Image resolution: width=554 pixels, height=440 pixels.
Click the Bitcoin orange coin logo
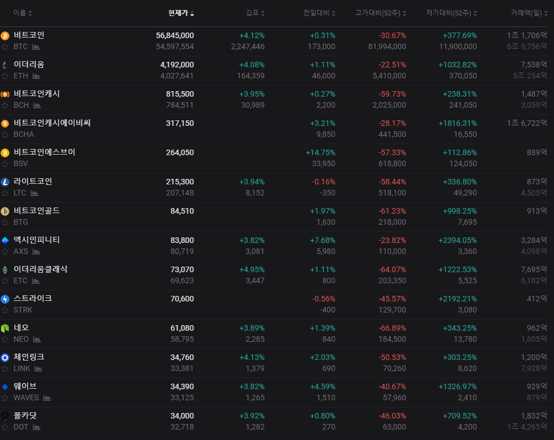click(x=5, y=36)
